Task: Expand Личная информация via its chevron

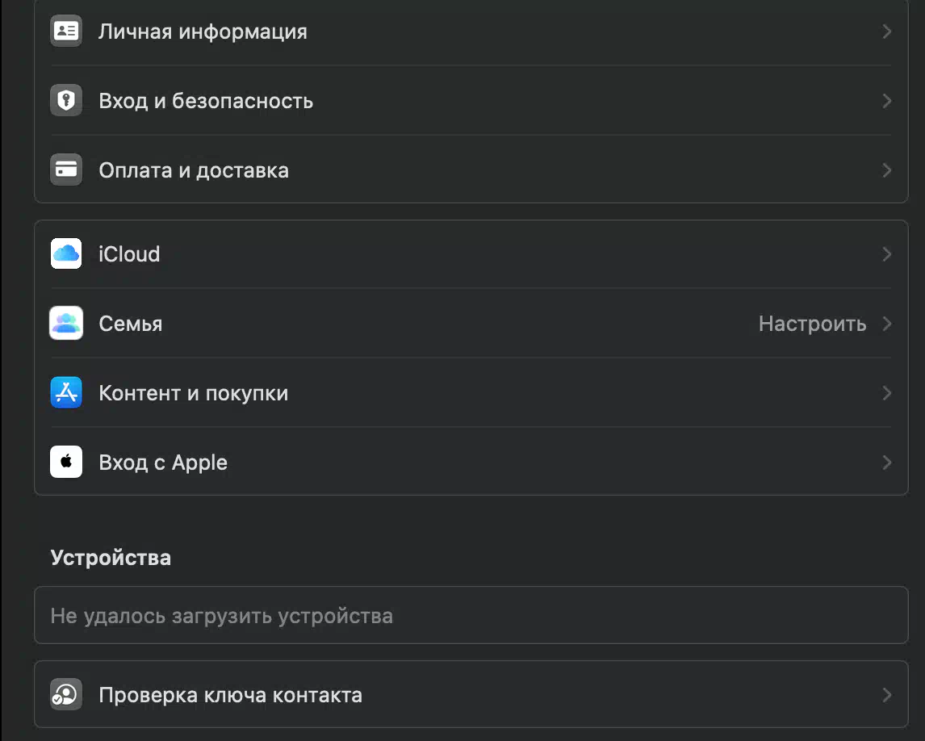Action: click(886, 31)
